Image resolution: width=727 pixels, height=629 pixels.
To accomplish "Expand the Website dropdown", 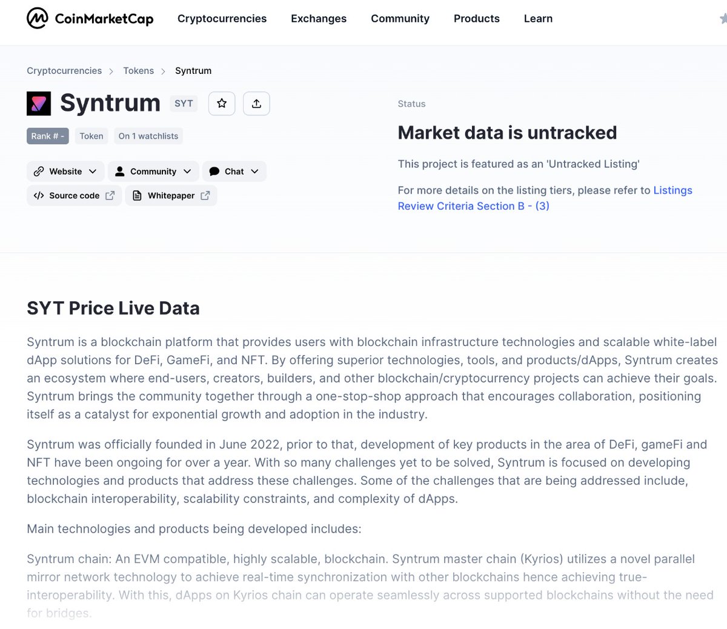I will point(65,171).
